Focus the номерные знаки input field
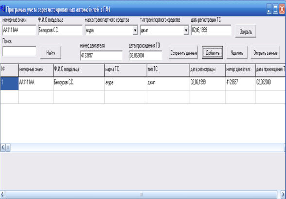Image resolution: width=286 pixels, height=199 pixels. 19,30
